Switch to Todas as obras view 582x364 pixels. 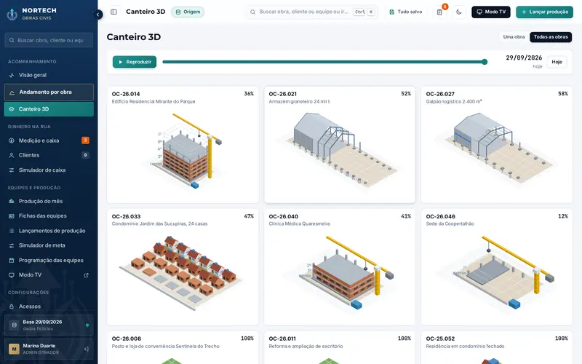coord(551,37)
